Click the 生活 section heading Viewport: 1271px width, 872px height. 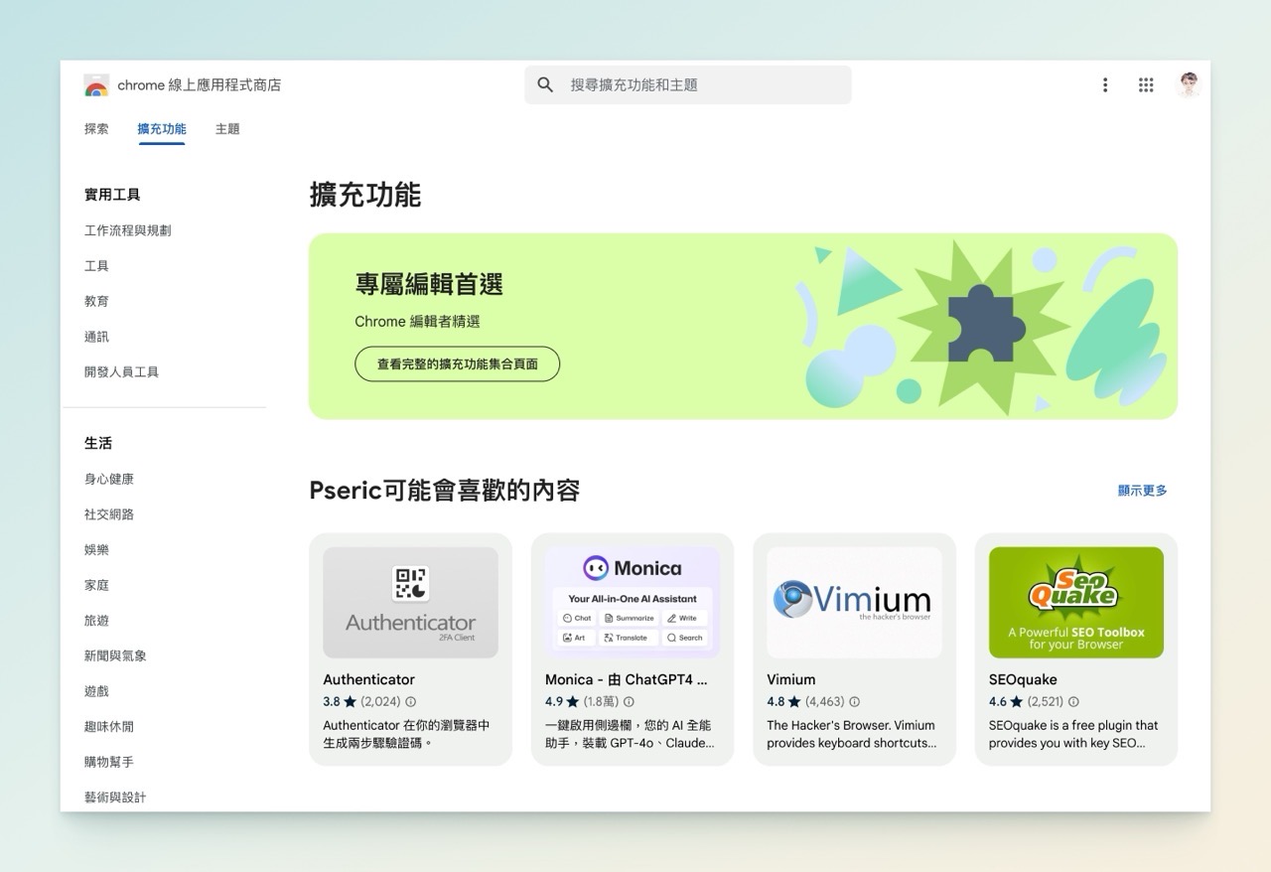click(x=98, y=444)
